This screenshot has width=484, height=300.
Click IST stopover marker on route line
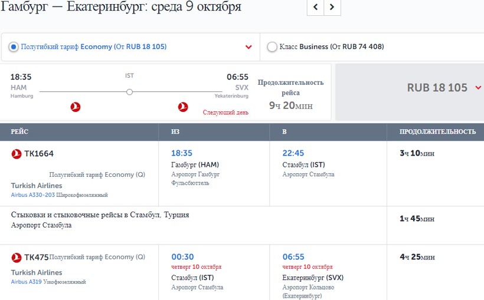pos(129,91)
